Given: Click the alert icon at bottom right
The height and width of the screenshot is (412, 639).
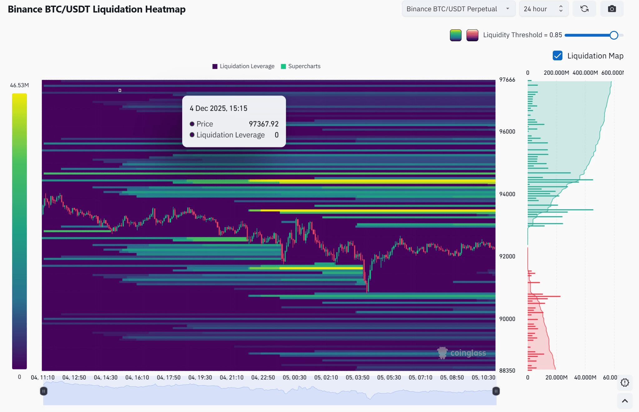Looking at the screenshot, I should (x=625, y=383).
